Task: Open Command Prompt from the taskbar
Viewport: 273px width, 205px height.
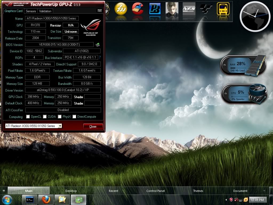Action: click(30, 200)
